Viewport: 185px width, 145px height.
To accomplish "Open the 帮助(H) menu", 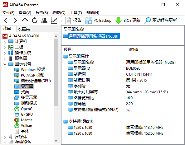I will pyautogui.click(x=93, y=12).
